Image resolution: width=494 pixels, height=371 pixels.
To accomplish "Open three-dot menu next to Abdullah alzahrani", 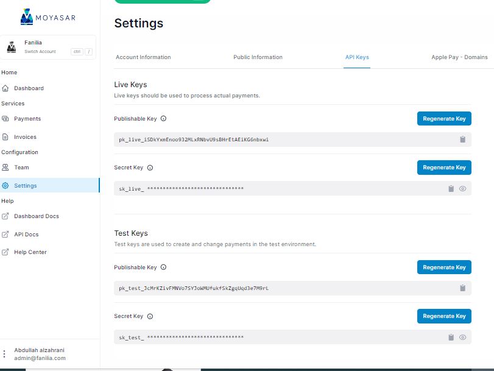I will tap(5, 354).
